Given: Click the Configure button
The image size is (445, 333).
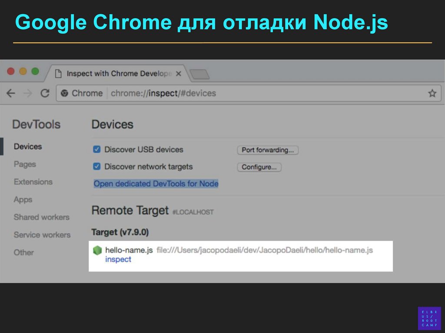Looking at the screenshot, I should (x=259, y=167).
